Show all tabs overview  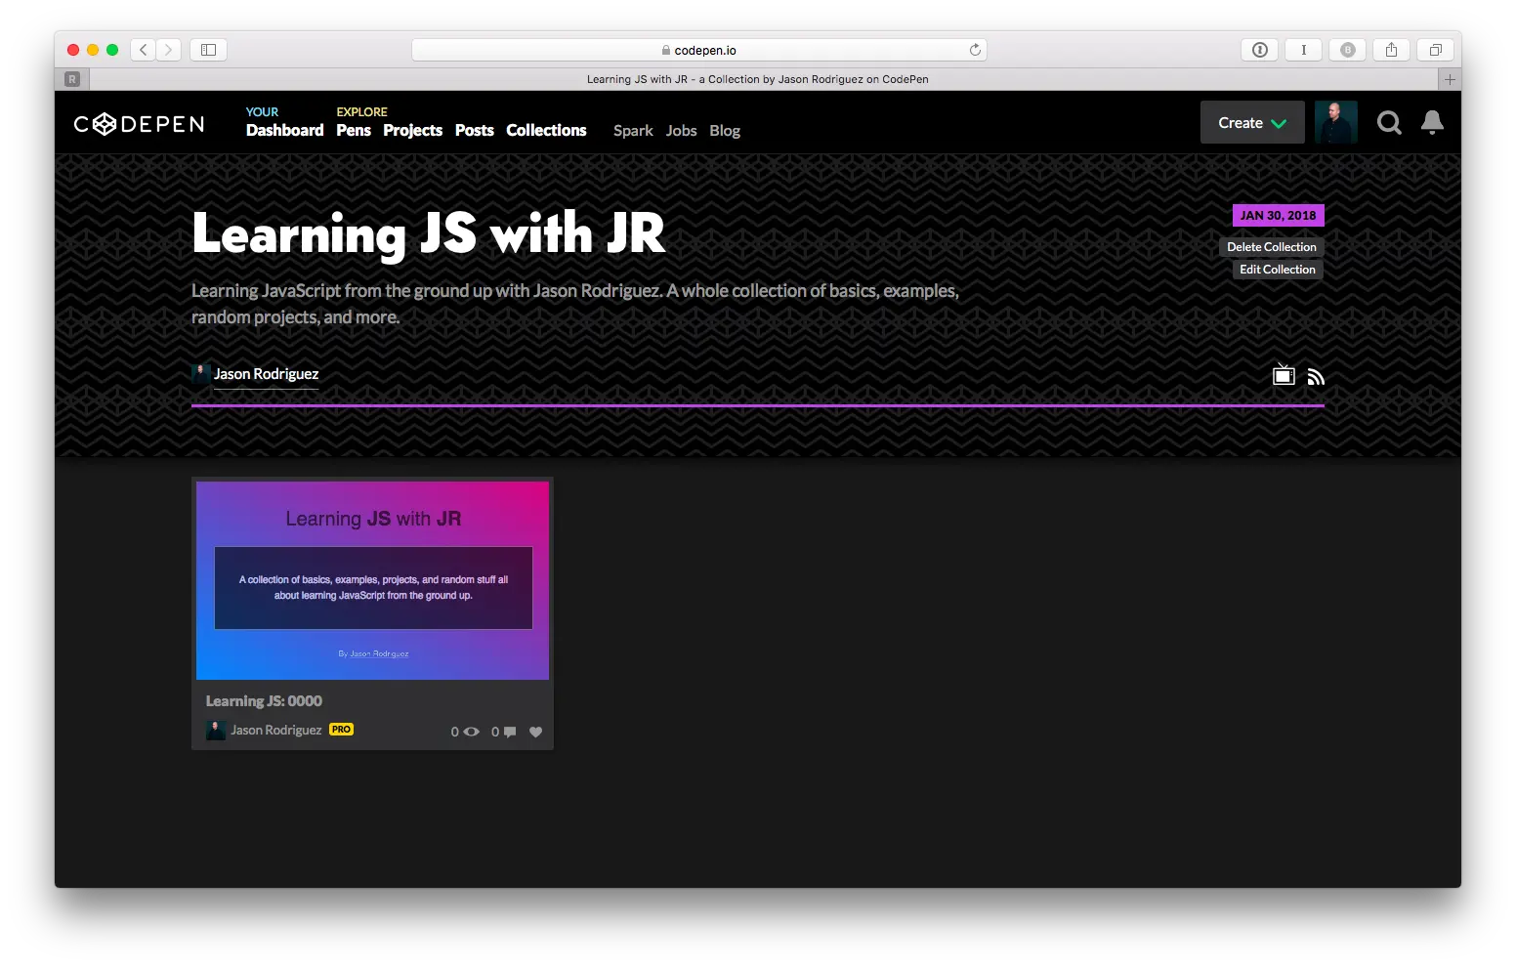tap(1435, 50)
